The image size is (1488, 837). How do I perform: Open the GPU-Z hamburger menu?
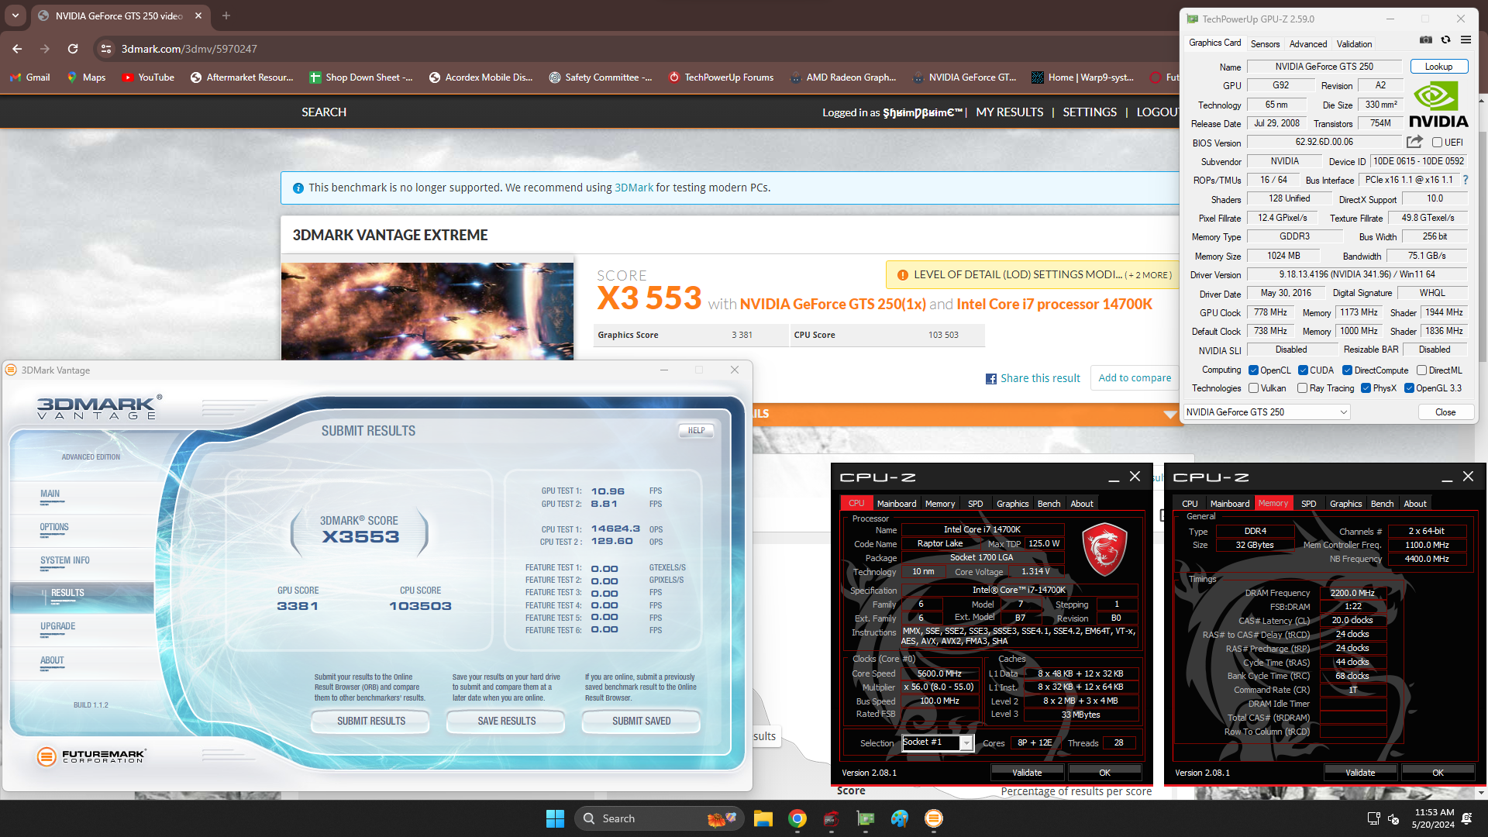[x=1466, y=40]
